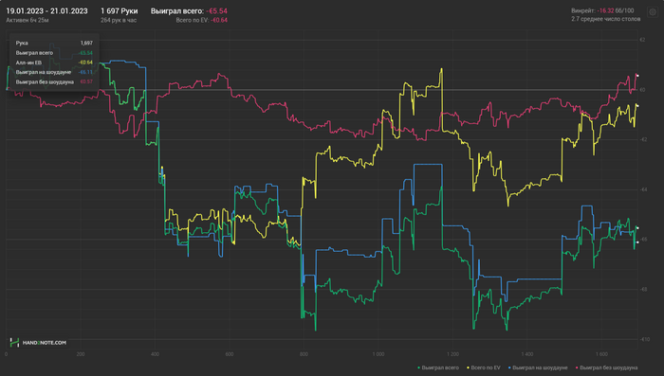Toggle the green 'Выиграл всего' legend series
The height and width of the screenshot is (376, 664).
click(438, 368)
